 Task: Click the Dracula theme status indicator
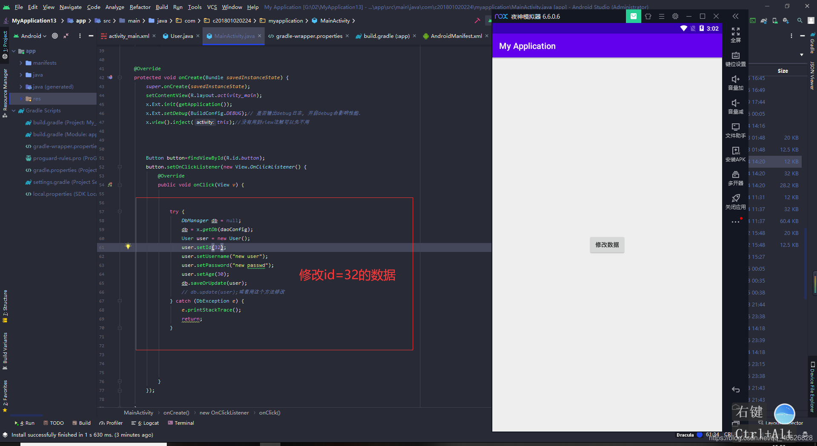point(685,435)
